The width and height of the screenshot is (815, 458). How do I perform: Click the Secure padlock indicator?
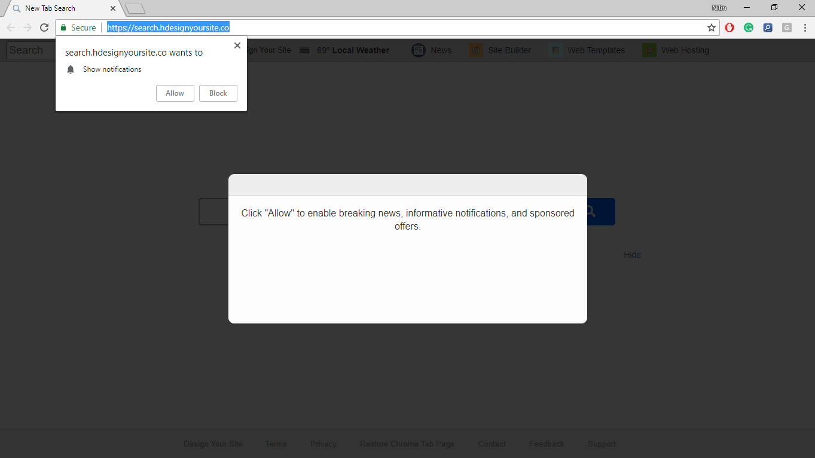click(x=63, y=28)
